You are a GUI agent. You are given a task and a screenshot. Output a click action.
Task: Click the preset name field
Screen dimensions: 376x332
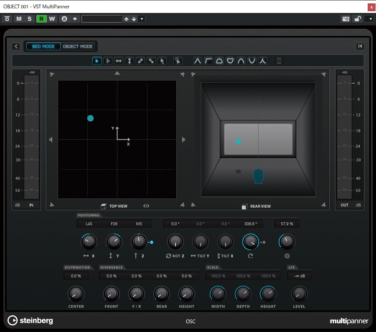[x=102, y=19]
